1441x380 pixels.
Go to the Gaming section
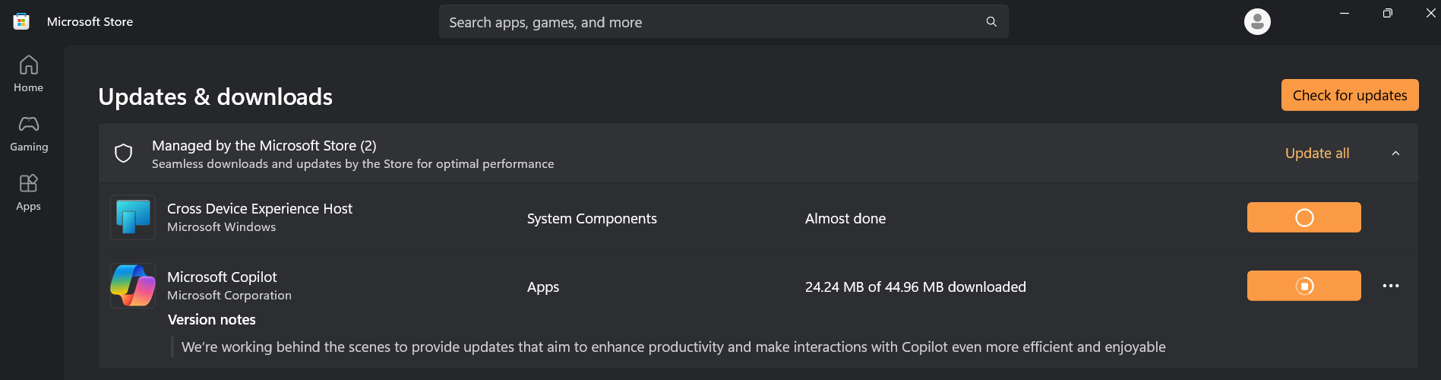coord(29,133)
